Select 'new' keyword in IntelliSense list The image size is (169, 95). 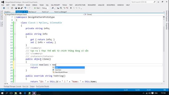click(70, 68)
